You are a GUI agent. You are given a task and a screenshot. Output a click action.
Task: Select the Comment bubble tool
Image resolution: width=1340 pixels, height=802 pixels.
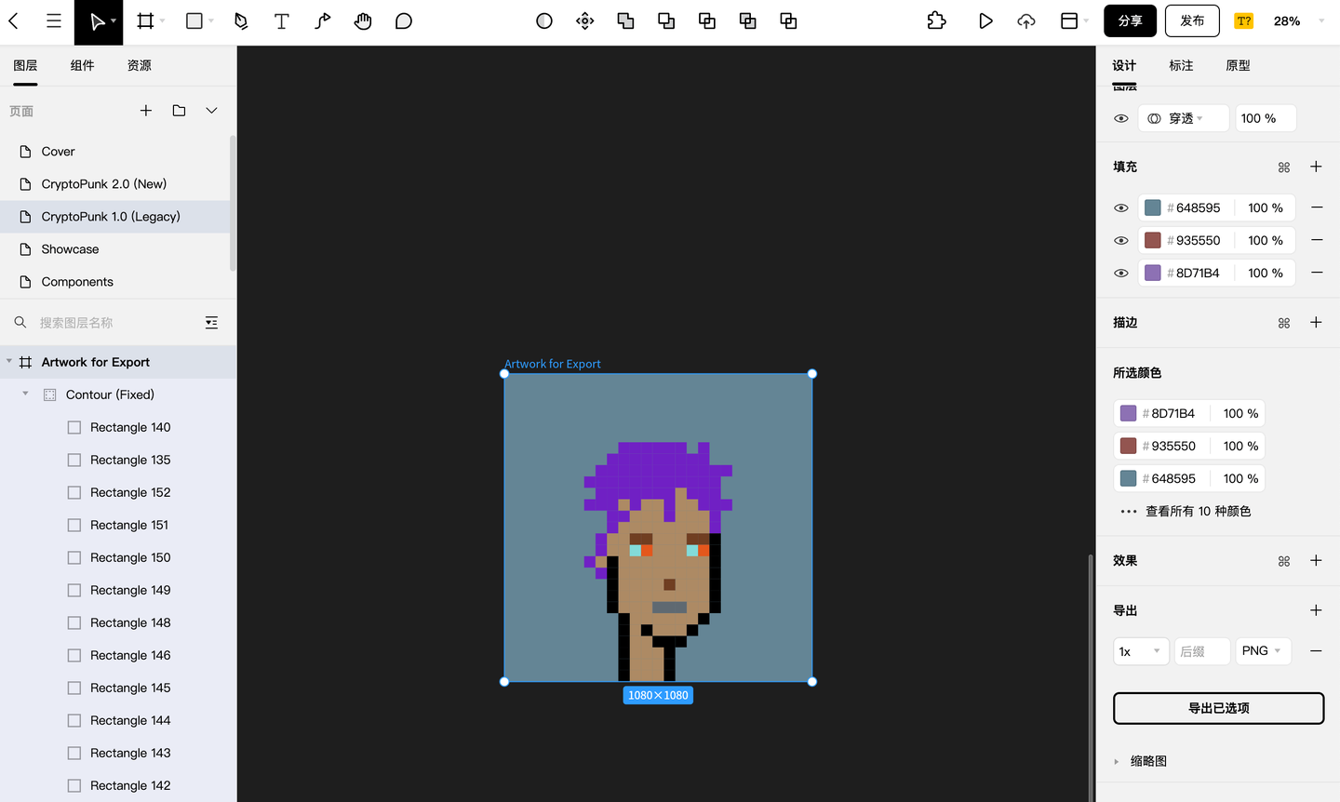404,20
